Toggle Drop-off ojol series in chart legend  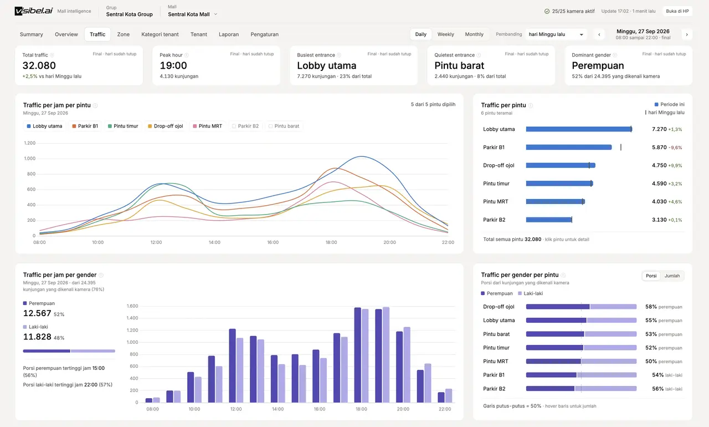(165, 126)
